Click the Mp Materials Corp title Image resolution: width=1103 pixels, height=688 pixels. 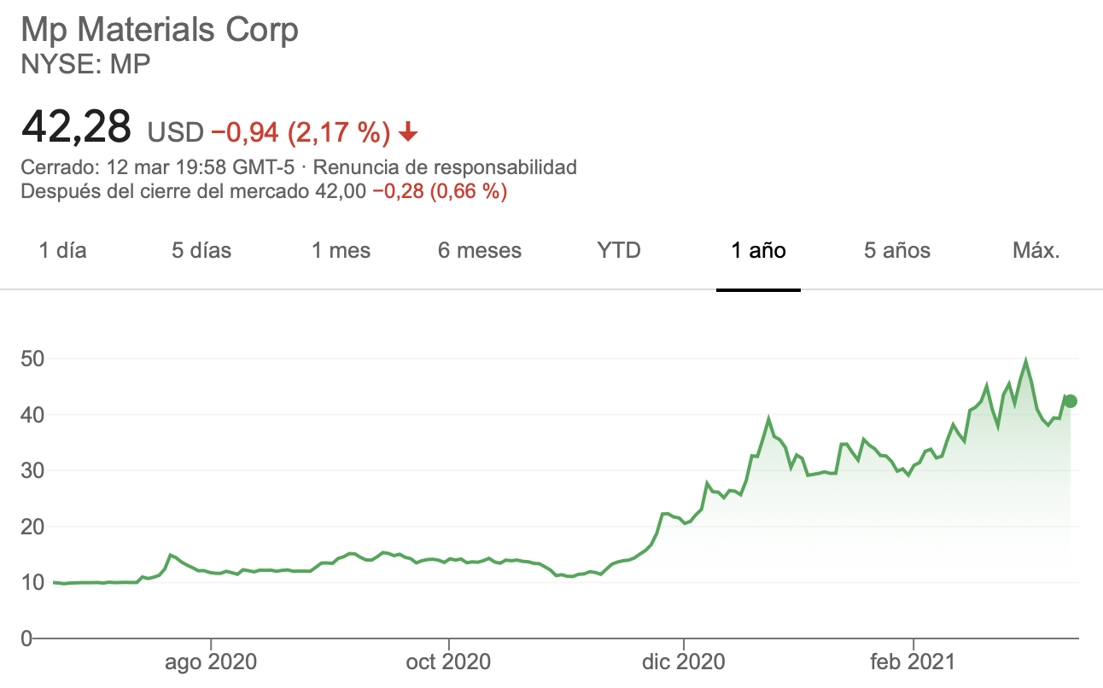[x=160, y=31]
